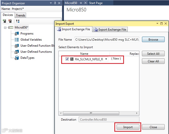
Task: Click the Browse button
Action: pos(153,39)
